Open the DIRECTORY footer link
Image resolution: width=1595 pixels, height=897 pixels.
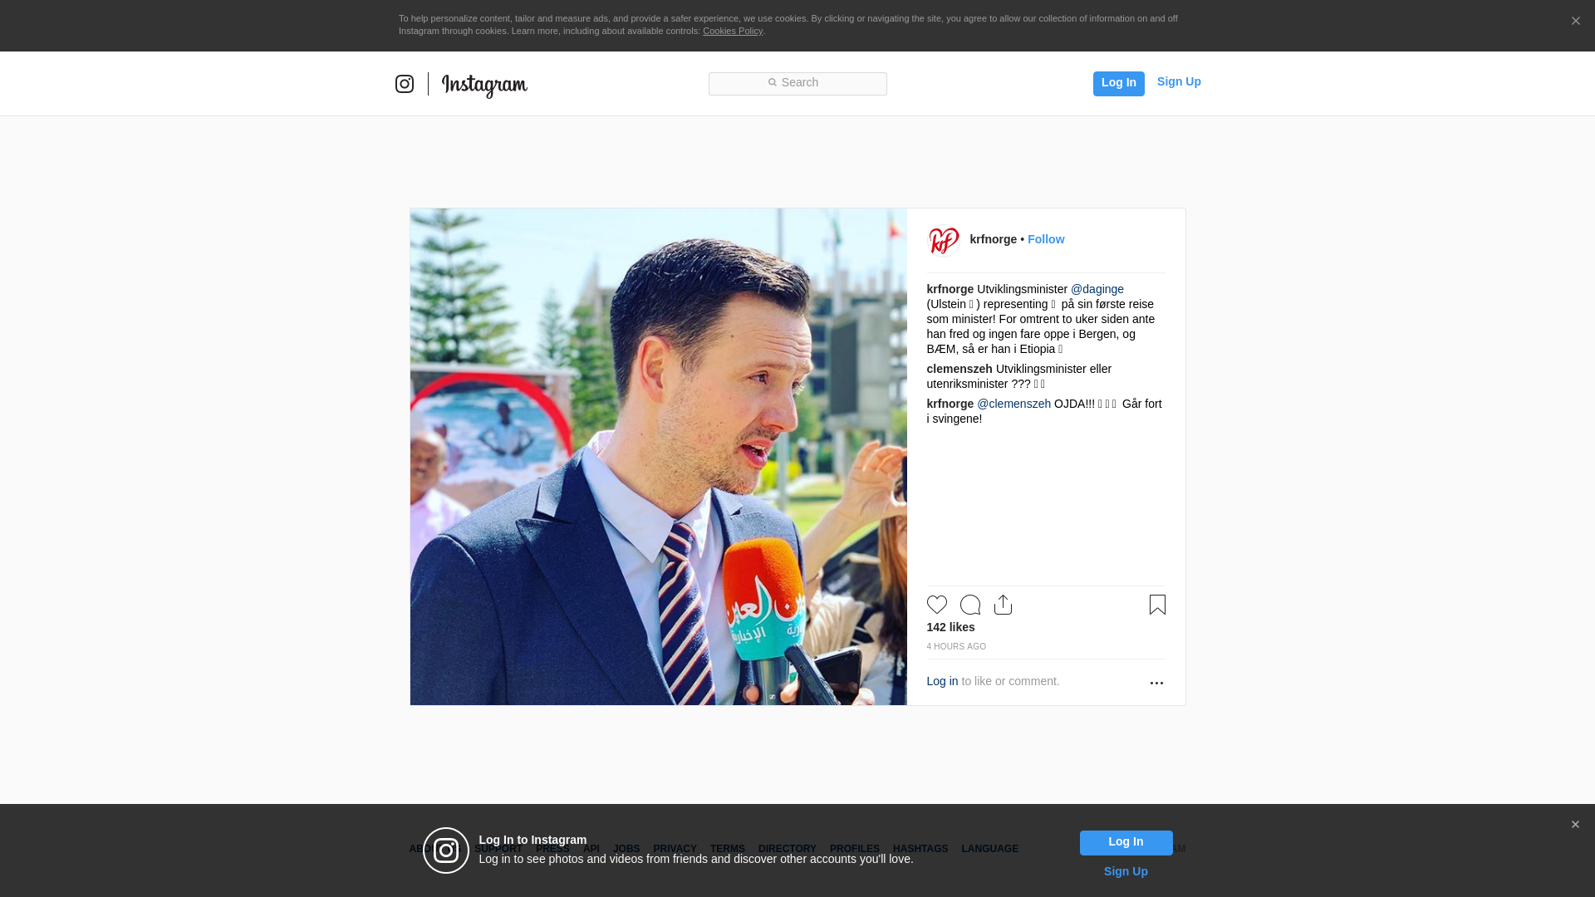[x=787, y=849]
